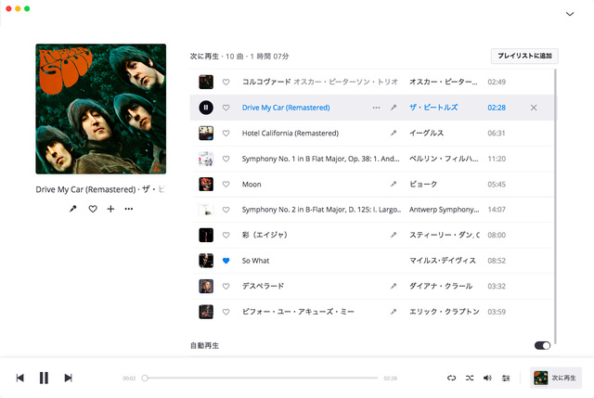
Task: Favorite Hotel California (Remastered)
Action: (x=226, y=134)
